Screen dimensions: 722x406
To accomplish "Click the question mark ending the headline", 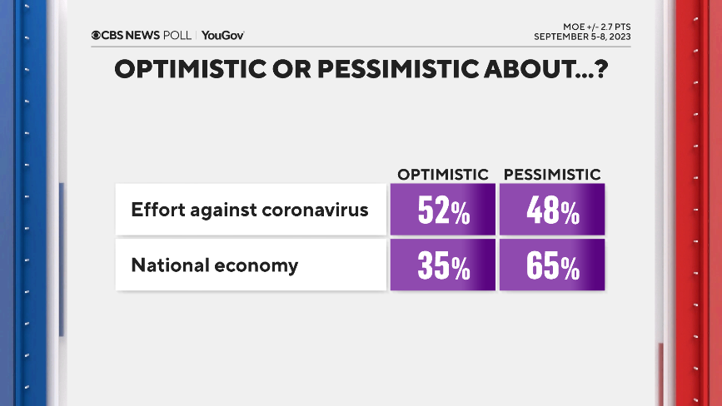I will (x=597, y=70).
